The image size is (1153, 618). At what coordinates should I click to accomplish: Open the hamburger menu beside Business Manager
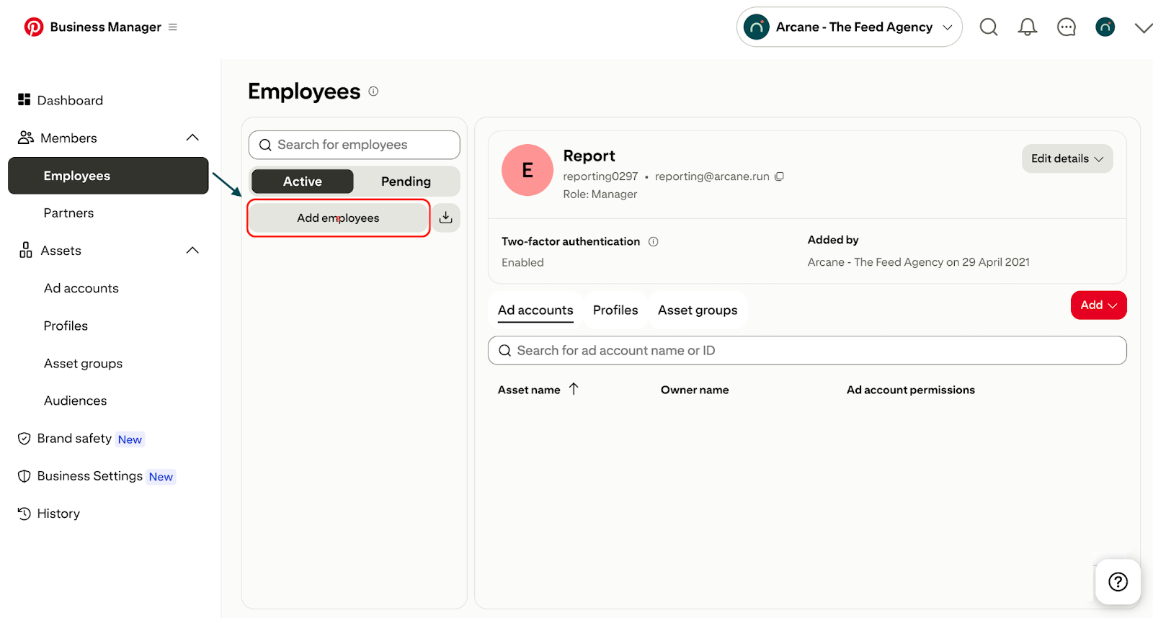tap(173, 27)
